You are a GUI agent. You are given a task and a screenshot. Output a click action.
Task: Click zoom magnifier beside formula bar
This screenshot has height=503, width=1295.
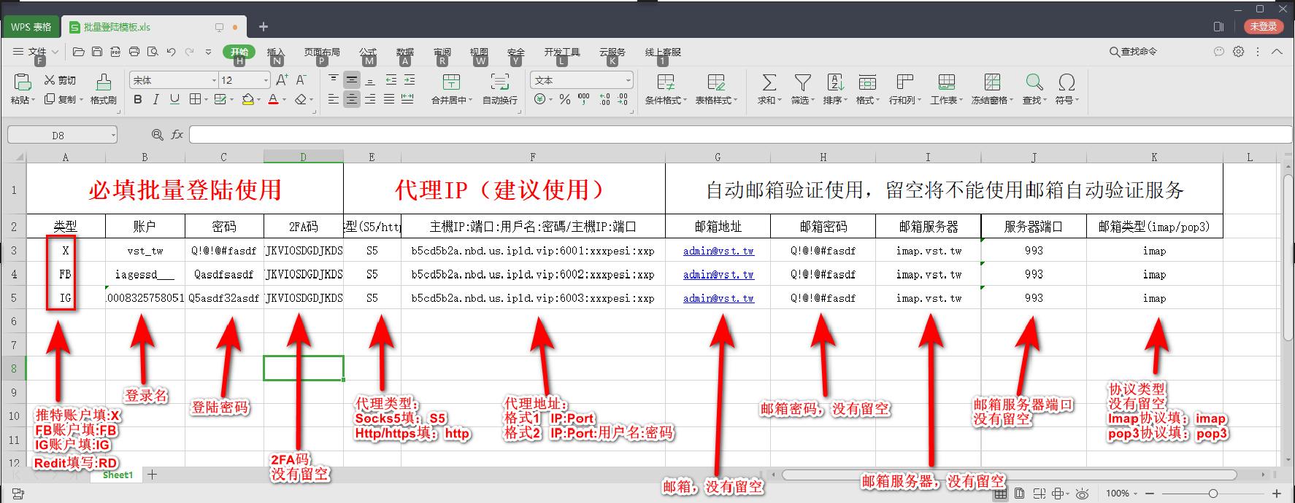click(x=157, y=135)
